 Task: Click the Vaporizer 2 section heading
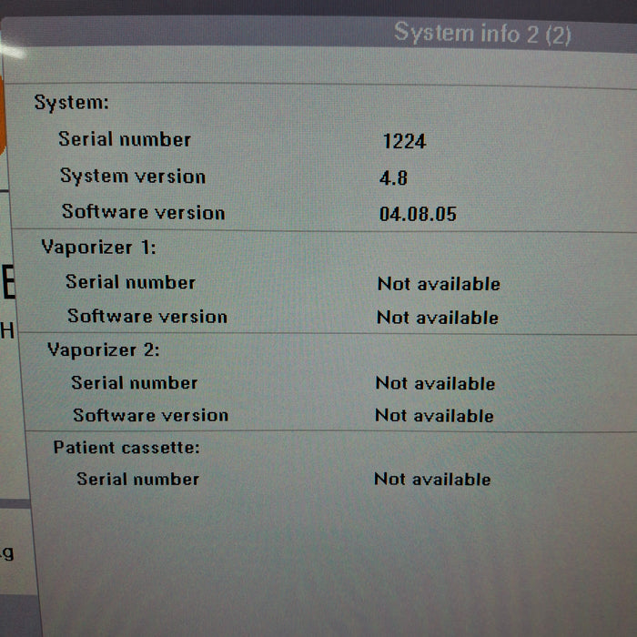(103, 349)
